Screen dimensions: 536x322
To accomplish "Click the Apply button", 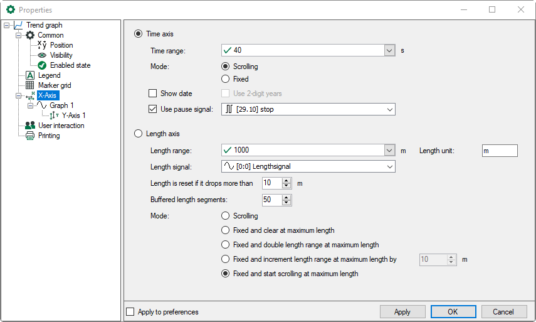I will tap(402, 312).
